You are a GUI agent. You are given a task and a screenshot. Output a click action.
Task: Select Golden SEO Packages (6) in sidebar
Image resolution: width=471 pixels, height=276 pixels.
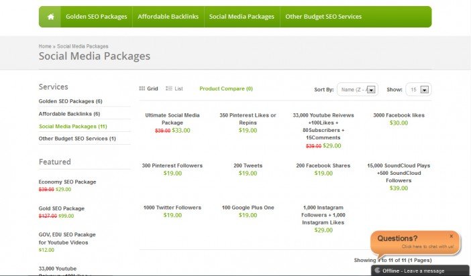70,101
